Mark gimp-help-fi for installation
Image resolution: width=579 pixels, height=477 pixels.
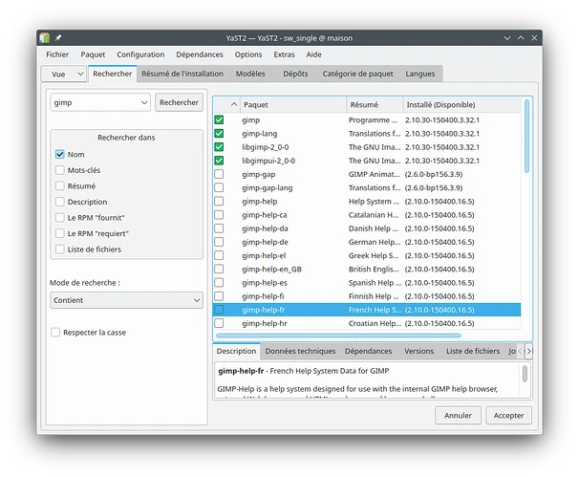pyautogui.click(x=219, y=296)
